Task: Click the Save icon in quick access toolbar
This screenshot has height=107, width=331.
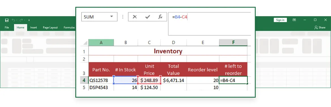Action: click(x=7, y=20)
